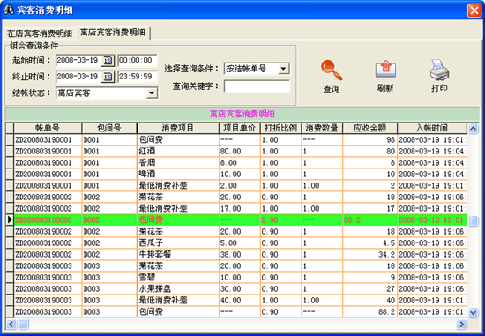The height and width of the screenshot is (336, 485).
Task: Click vertical scrollbar down arrow
Action: click(473, 313)
